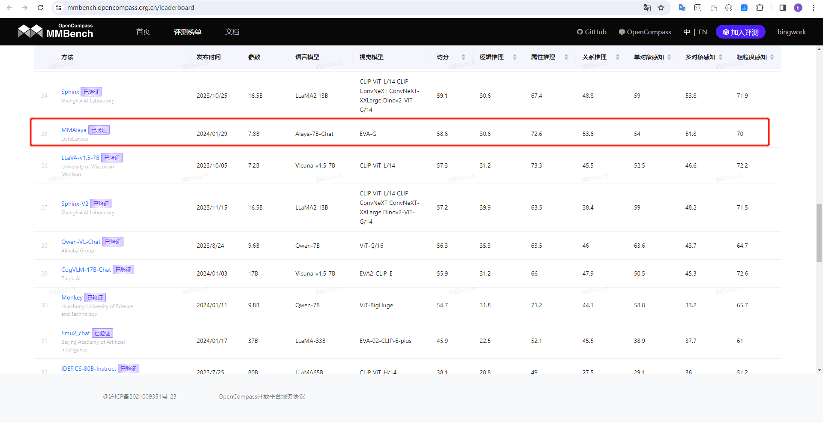Open the MMAlaya model link
This screenshot has height=423, width=823.
tap(74, 130)
